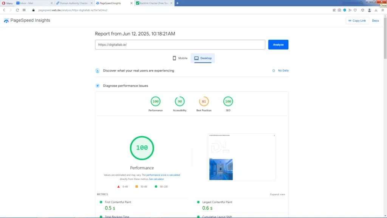Screen dimensions: 387x218
Task: Select the PageSpeed Insights browser tab
Action: pyautogui.click(x=114, y=3)
